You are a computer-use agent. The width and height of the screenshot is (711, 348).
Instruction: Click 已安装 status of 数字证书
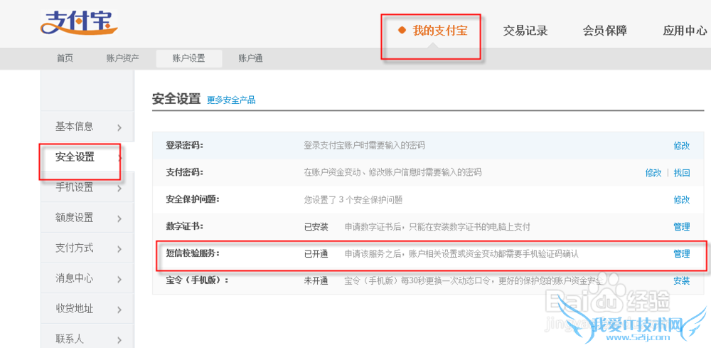coord(316,227)
